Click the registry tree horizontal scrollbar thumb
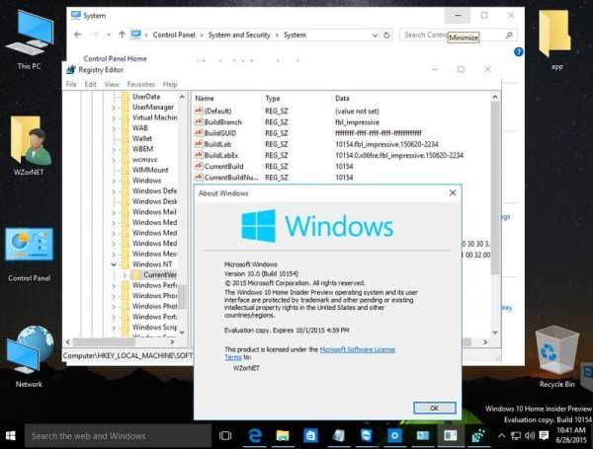Viewport: 593px width, 449px height. click(x=105, y=342)
